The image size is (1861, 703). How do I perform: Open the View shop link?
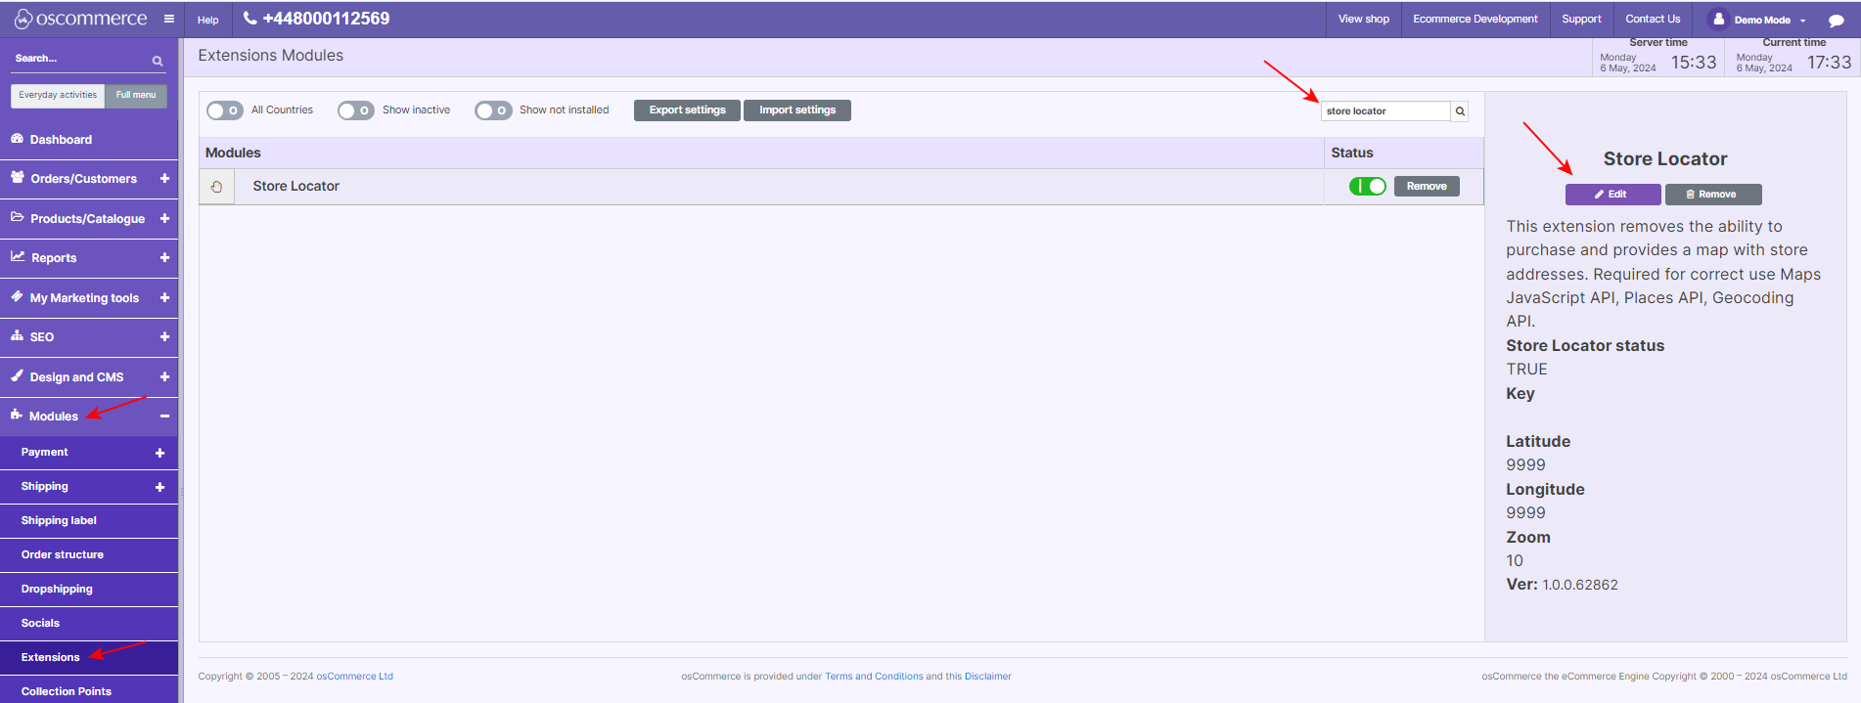(x=1364, y=19)
